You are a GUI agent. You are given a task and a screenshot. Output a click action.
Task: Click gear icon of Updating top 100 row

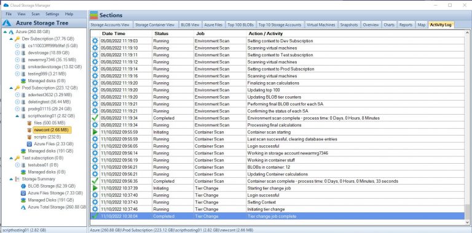pyautogui.click(x=95, y=90)
